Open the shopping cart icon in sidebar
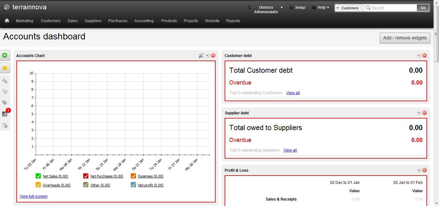This screenshot has width=439, height=206. coord(5,92)
